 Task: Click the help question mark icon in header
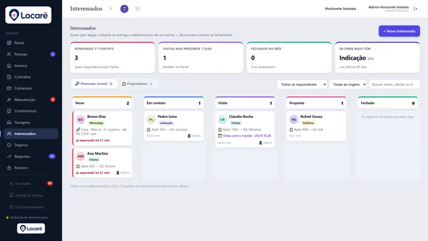pos(110,9)
